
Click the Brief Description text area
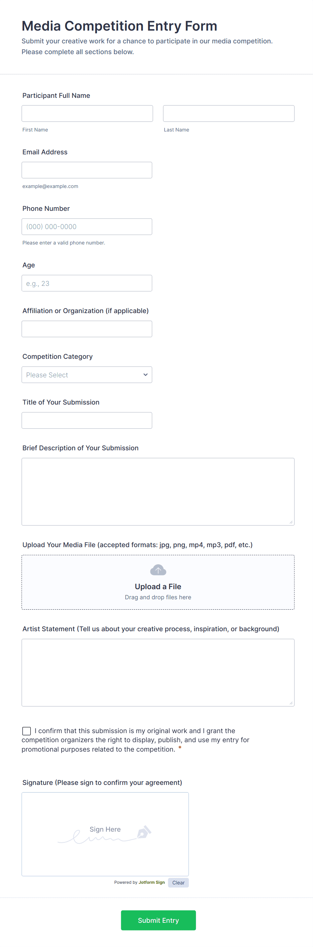[158, 492]
